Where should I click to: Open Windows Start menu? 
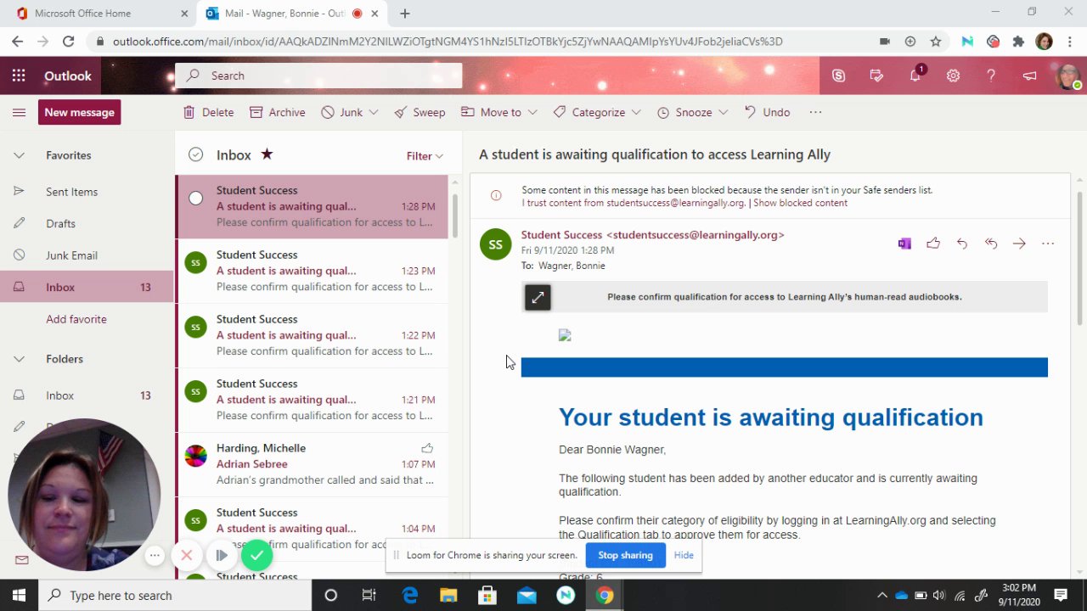19,595
